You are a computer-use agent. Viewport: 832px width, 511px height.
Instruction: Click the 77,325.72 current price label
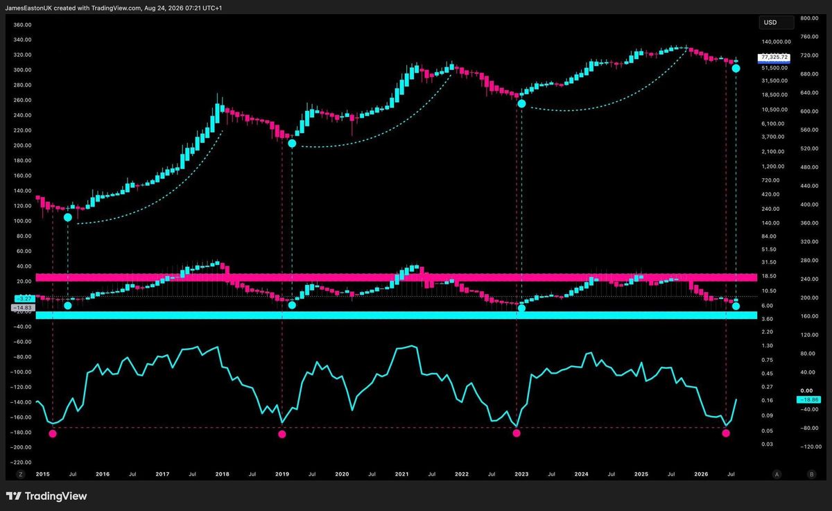coord(774,57)
